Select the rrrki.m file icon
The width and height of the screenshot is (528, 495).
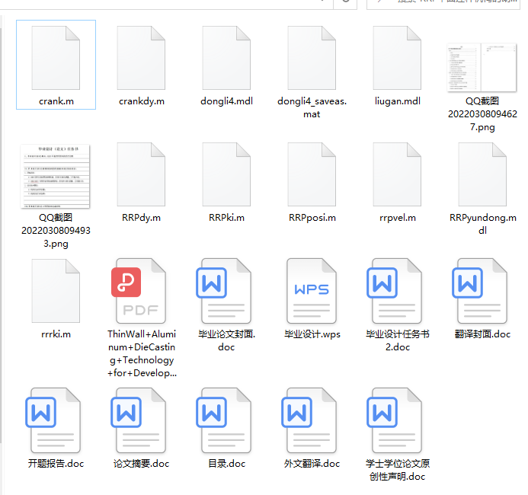56,291
